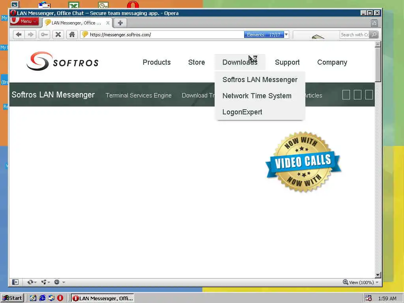
Task: Open the monitor desktop icon at top left
Action: pos(15,4)
